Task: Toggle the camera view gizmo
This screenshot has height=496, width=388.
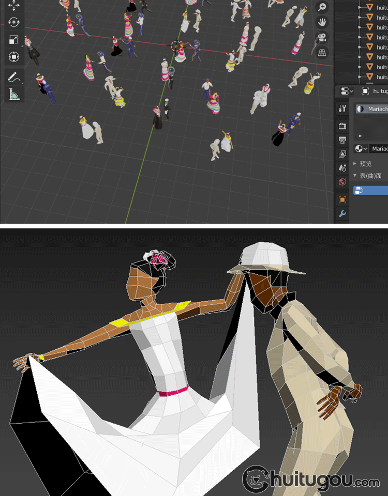Action: tap(322, 37)
